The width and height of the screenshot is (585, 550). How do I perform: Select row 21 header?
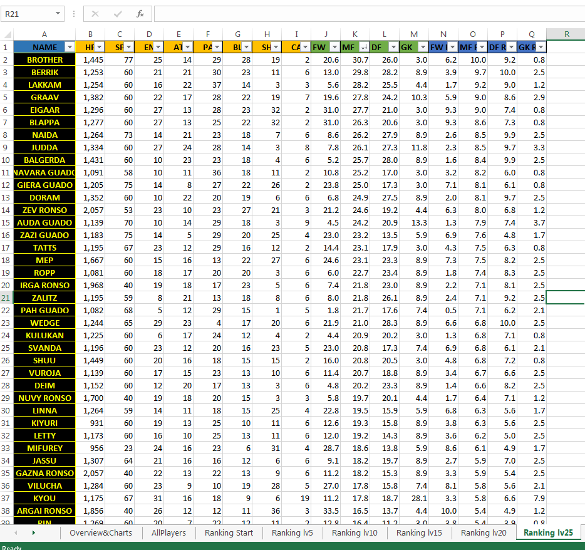[x=6, y=298]
